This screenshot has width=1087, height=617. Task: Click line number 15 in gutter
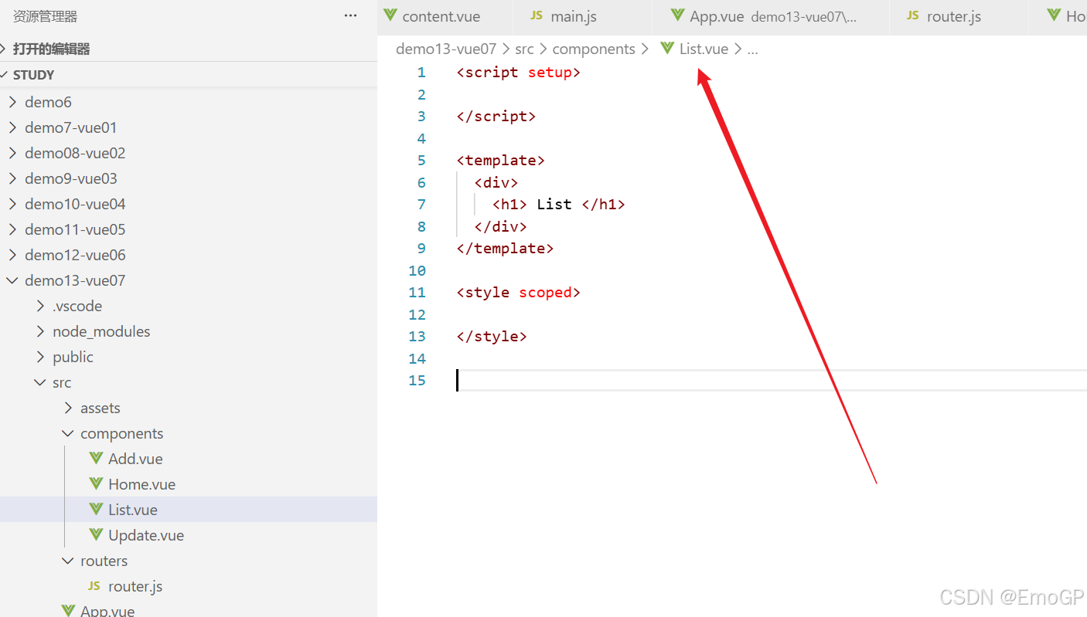[x=417, y=380]
